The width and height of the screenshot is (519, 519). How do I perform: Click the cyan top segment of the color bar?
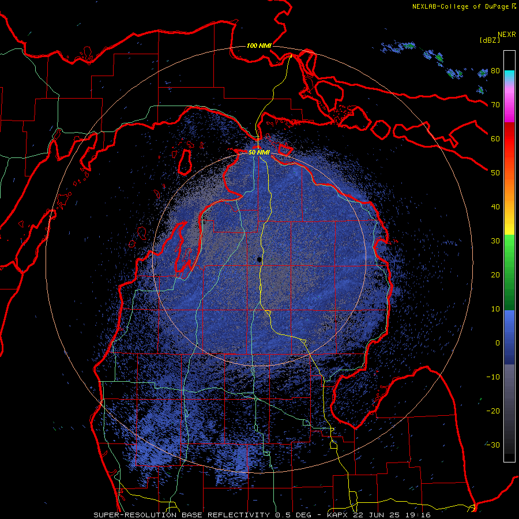(509, 76)
